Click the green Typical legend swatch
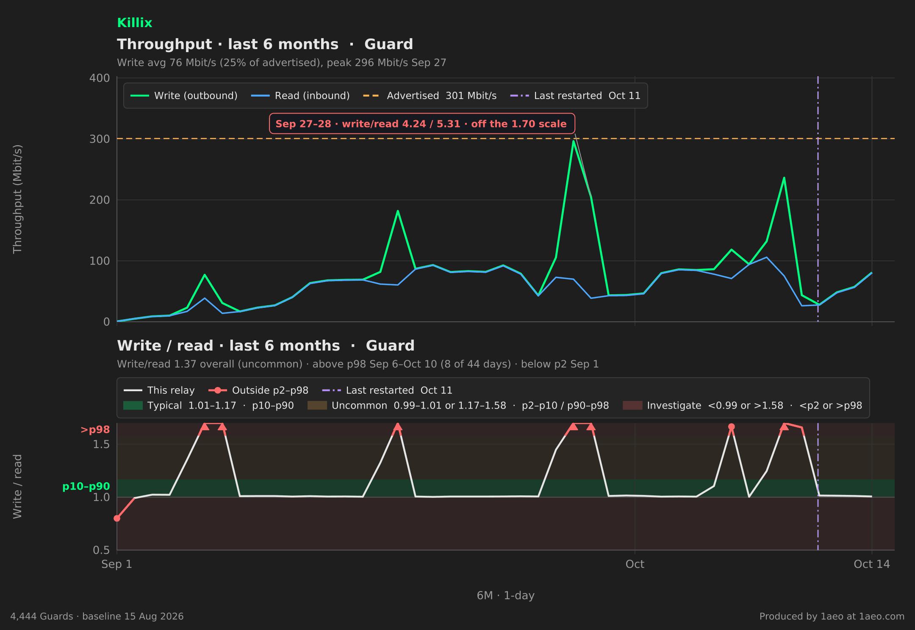 [133, 406]
